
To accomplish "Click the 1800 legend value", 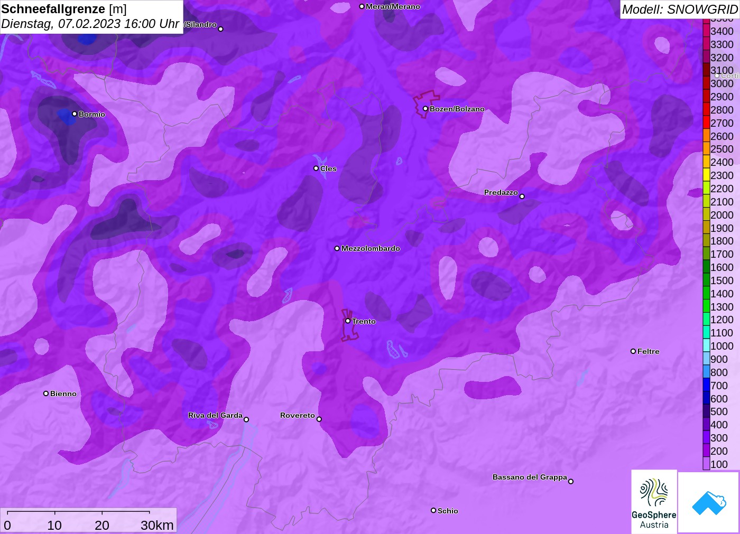I will click(722, 241).
